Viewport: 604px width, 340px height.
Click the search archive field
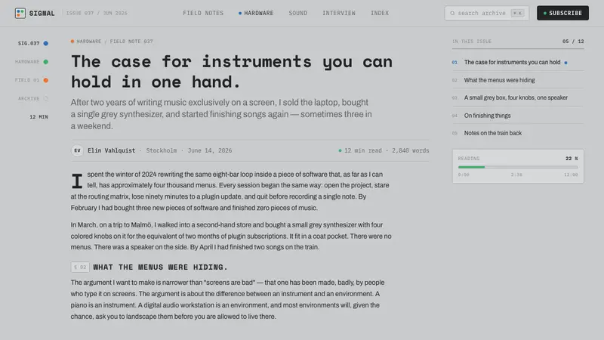[x=486, y=13]
